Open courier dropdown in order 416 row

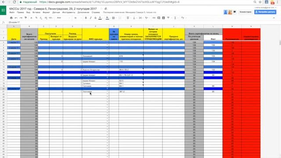click(x=107, y=56)
